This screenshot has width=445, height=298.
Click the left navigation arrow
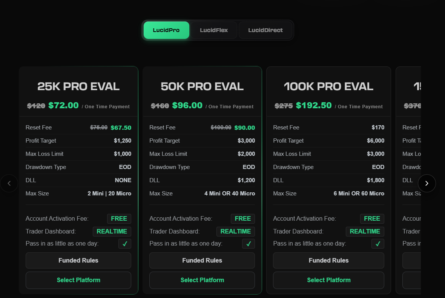coord(9,183)
